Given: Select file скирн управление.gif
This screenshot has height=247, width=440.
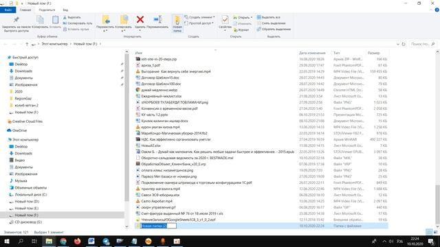Looking at the screenshot, I should (x=158, y=207).
